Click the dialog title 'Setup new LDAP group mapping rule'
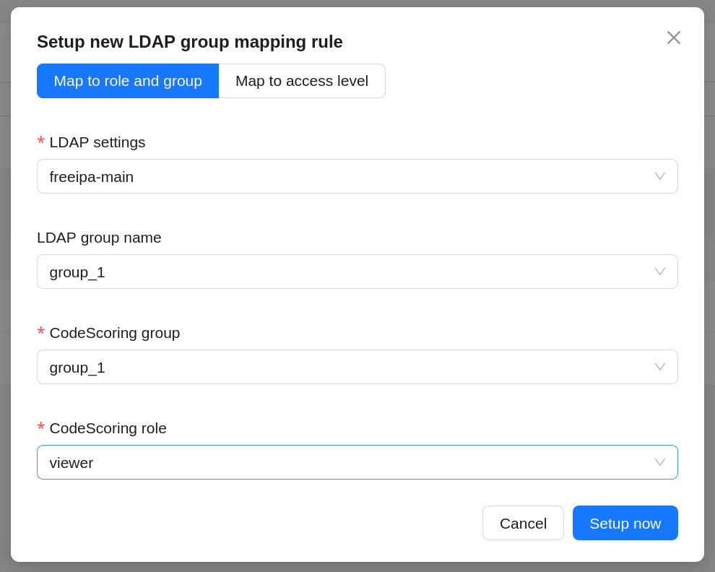 pos(190,41)
